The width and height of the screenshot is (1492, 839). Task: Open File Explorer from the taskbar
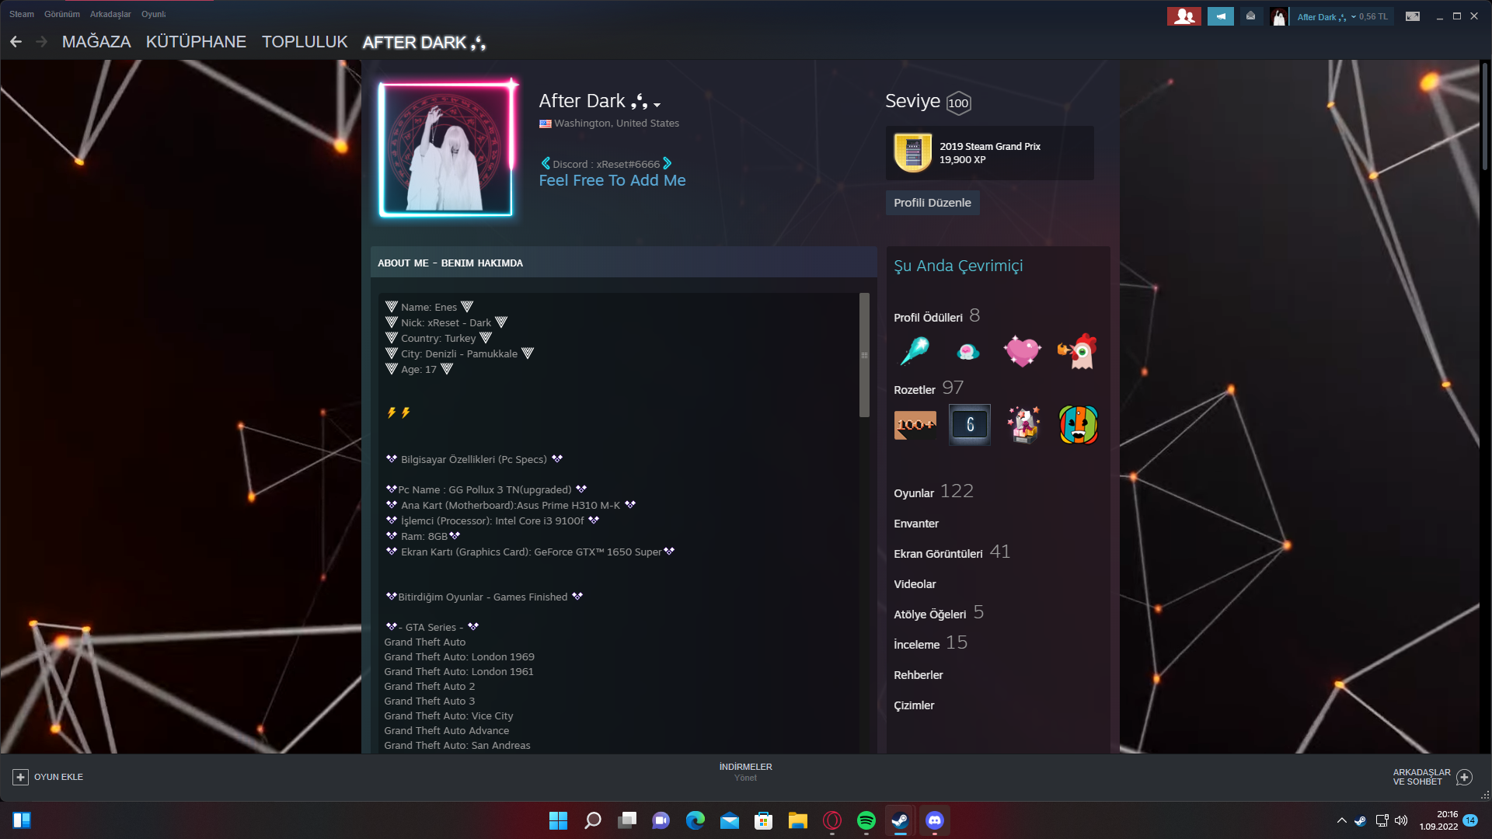coord(797,820)
